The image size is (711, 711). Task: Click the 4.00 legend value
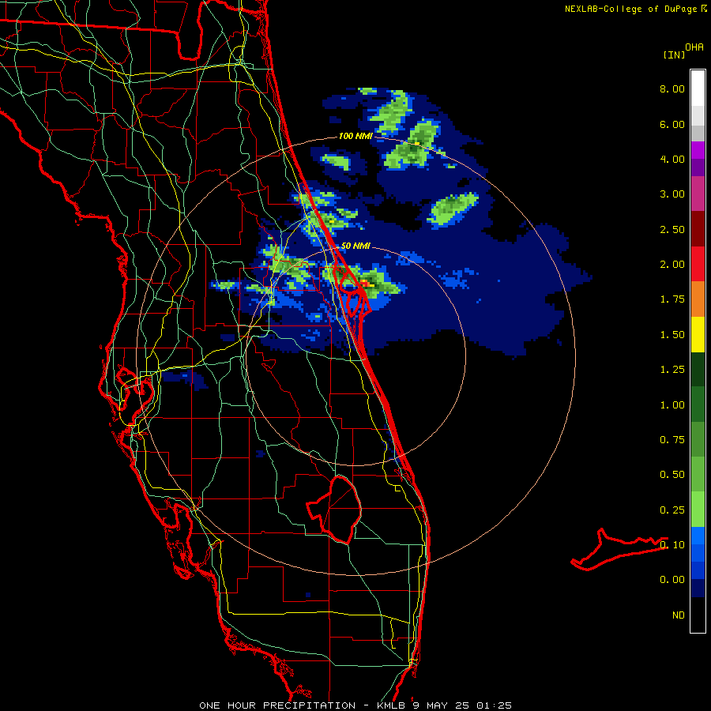(x=672, y=159)
